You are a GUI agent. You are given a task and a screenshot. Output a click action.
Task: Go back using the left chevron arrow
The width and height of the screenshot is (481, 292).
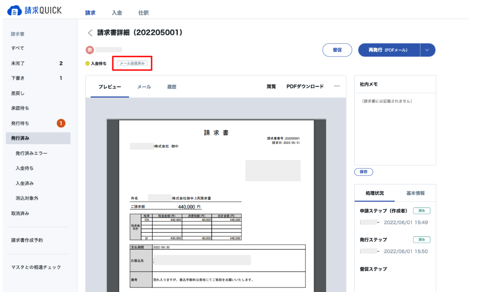click(x=90, y=33)
